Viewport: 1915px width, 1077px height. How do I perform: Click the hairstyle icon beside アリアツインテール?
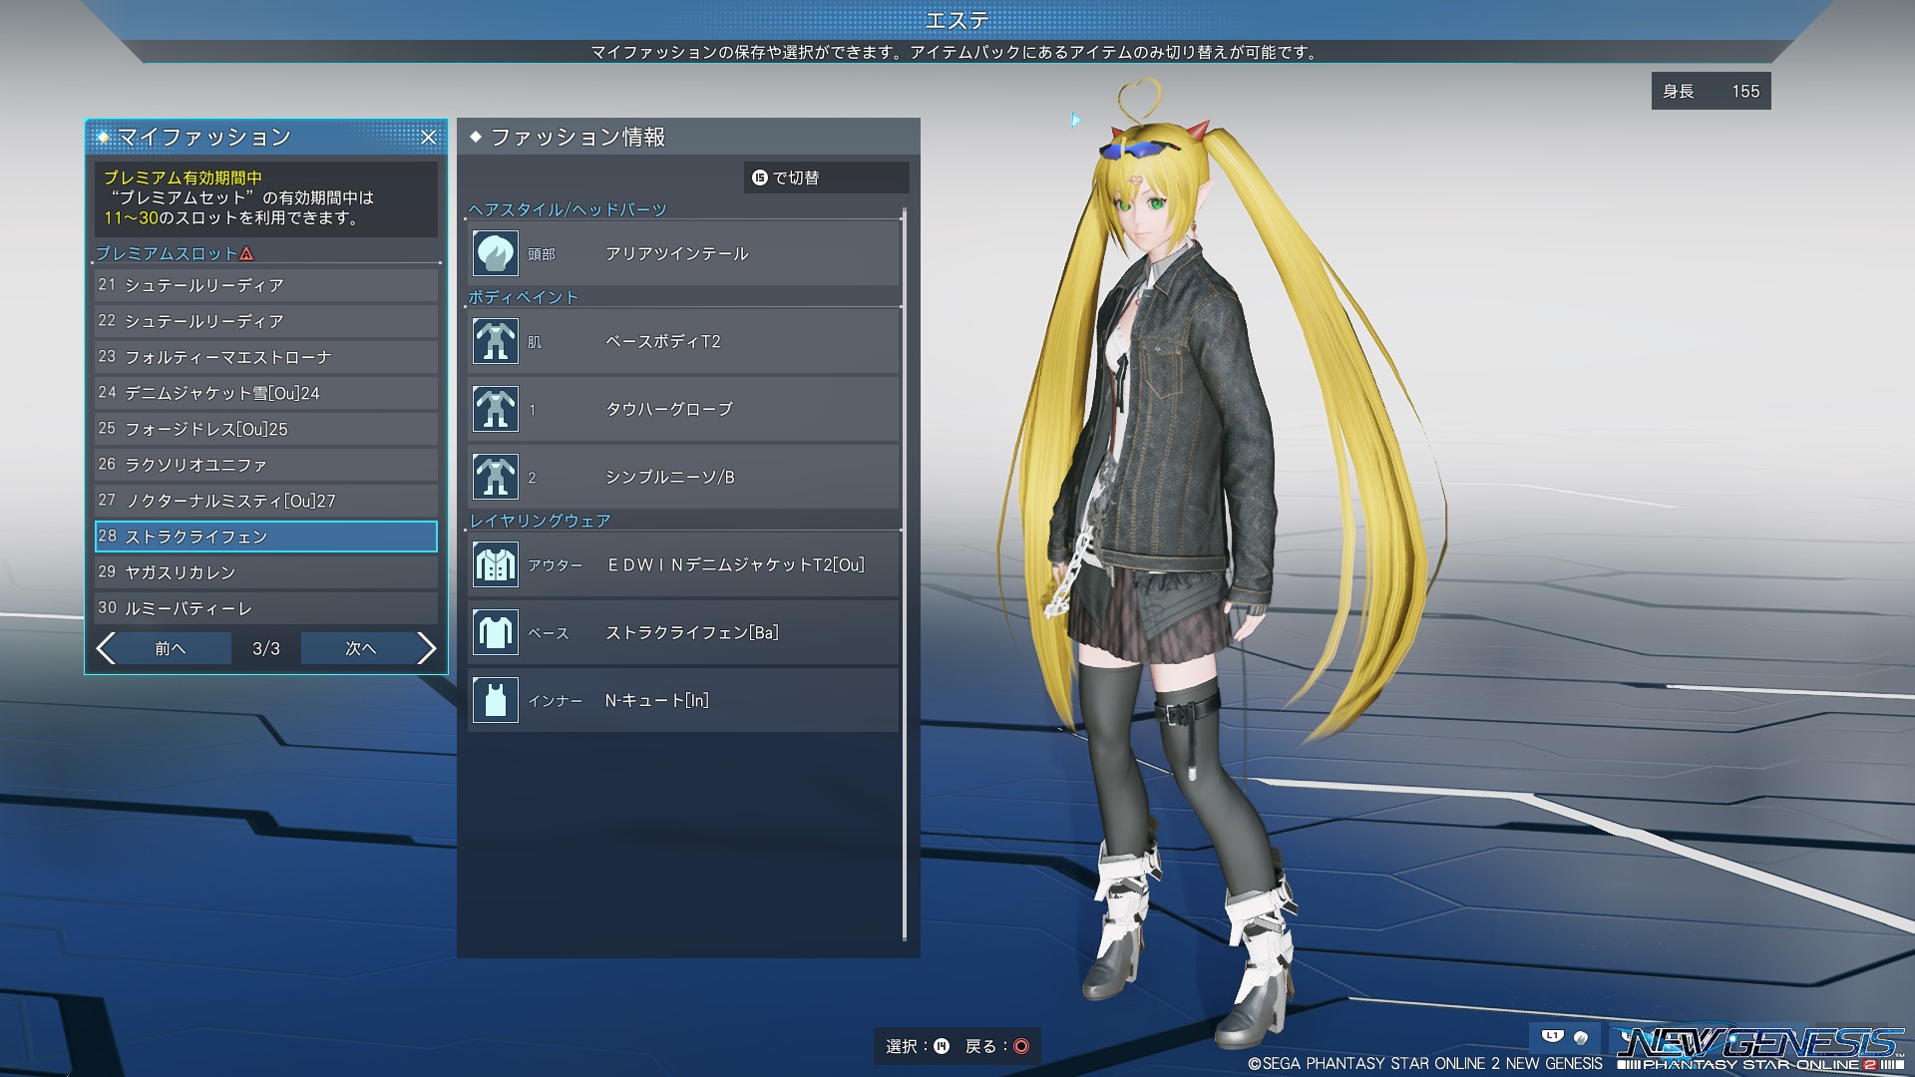495,253
